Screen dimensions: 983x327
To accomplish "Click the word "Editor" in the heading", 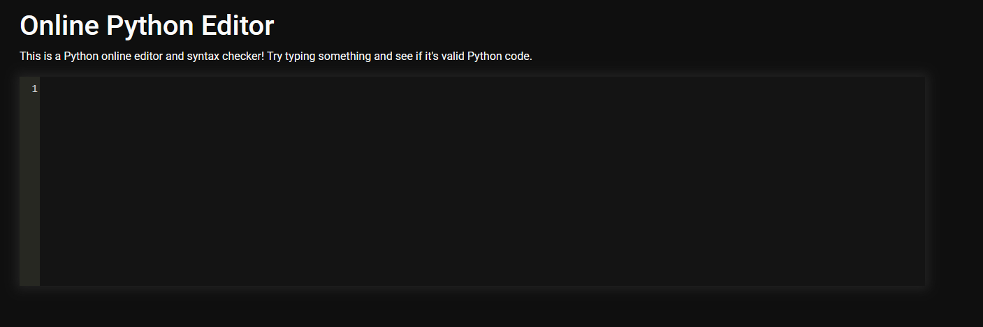I will 238,26.
